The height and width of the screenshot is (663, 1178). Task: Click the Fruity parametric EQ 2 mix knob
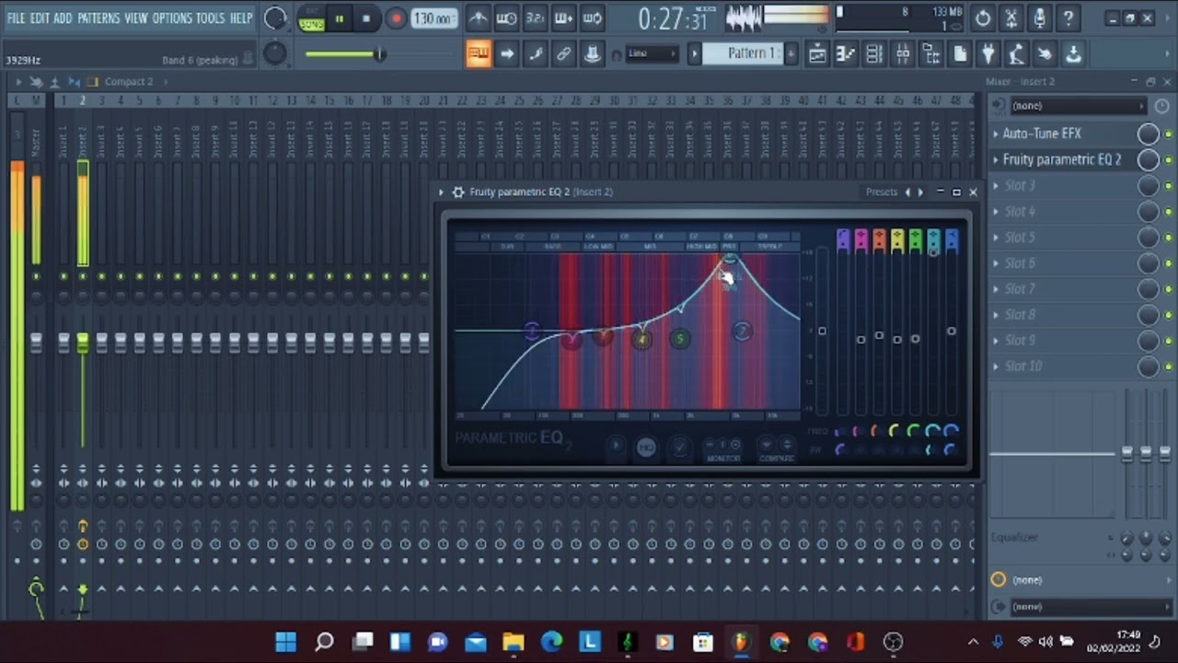click(1148, 159)
